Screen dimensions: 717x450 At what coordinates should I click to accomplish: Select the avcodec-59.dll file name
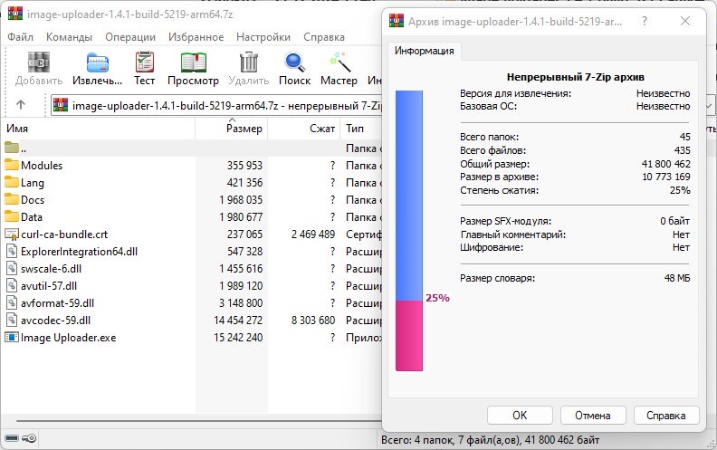[x=55, y=321]
